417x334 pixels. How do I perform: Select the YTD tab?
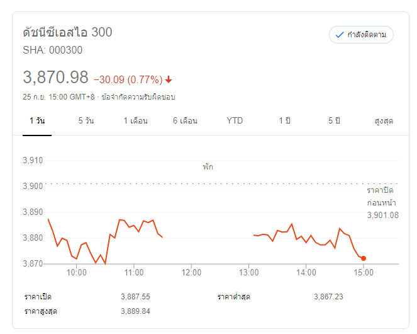click(235, 120)
